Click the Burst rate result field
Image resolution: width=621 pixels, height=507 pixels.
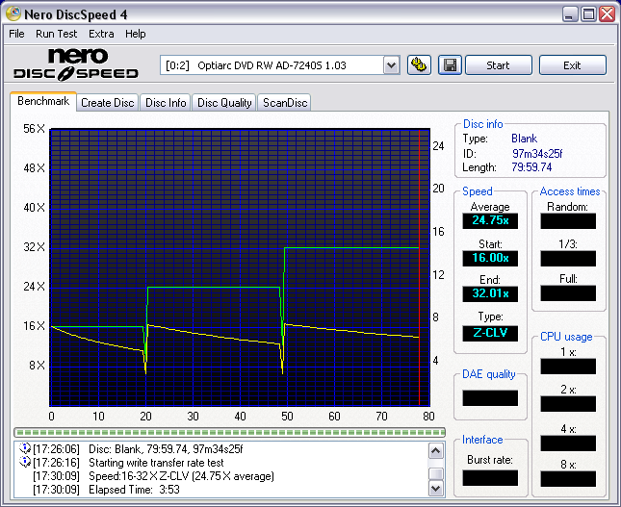pos(490,478)
